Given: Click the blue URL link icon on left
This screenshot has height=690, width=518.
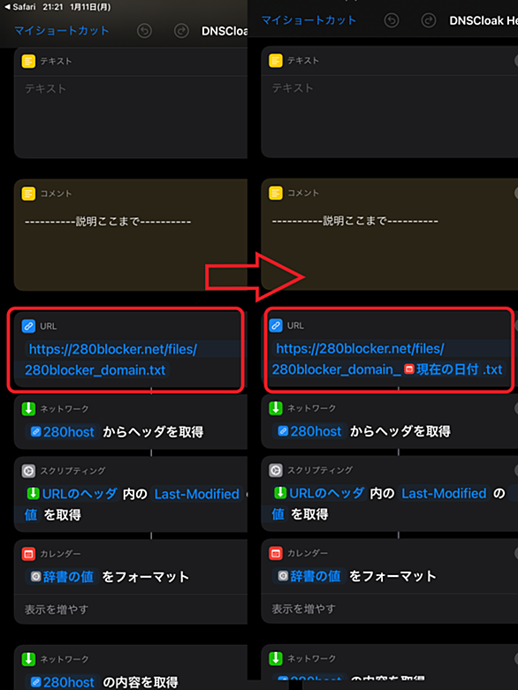Looking at the screenshot, I should click(28, 326).
